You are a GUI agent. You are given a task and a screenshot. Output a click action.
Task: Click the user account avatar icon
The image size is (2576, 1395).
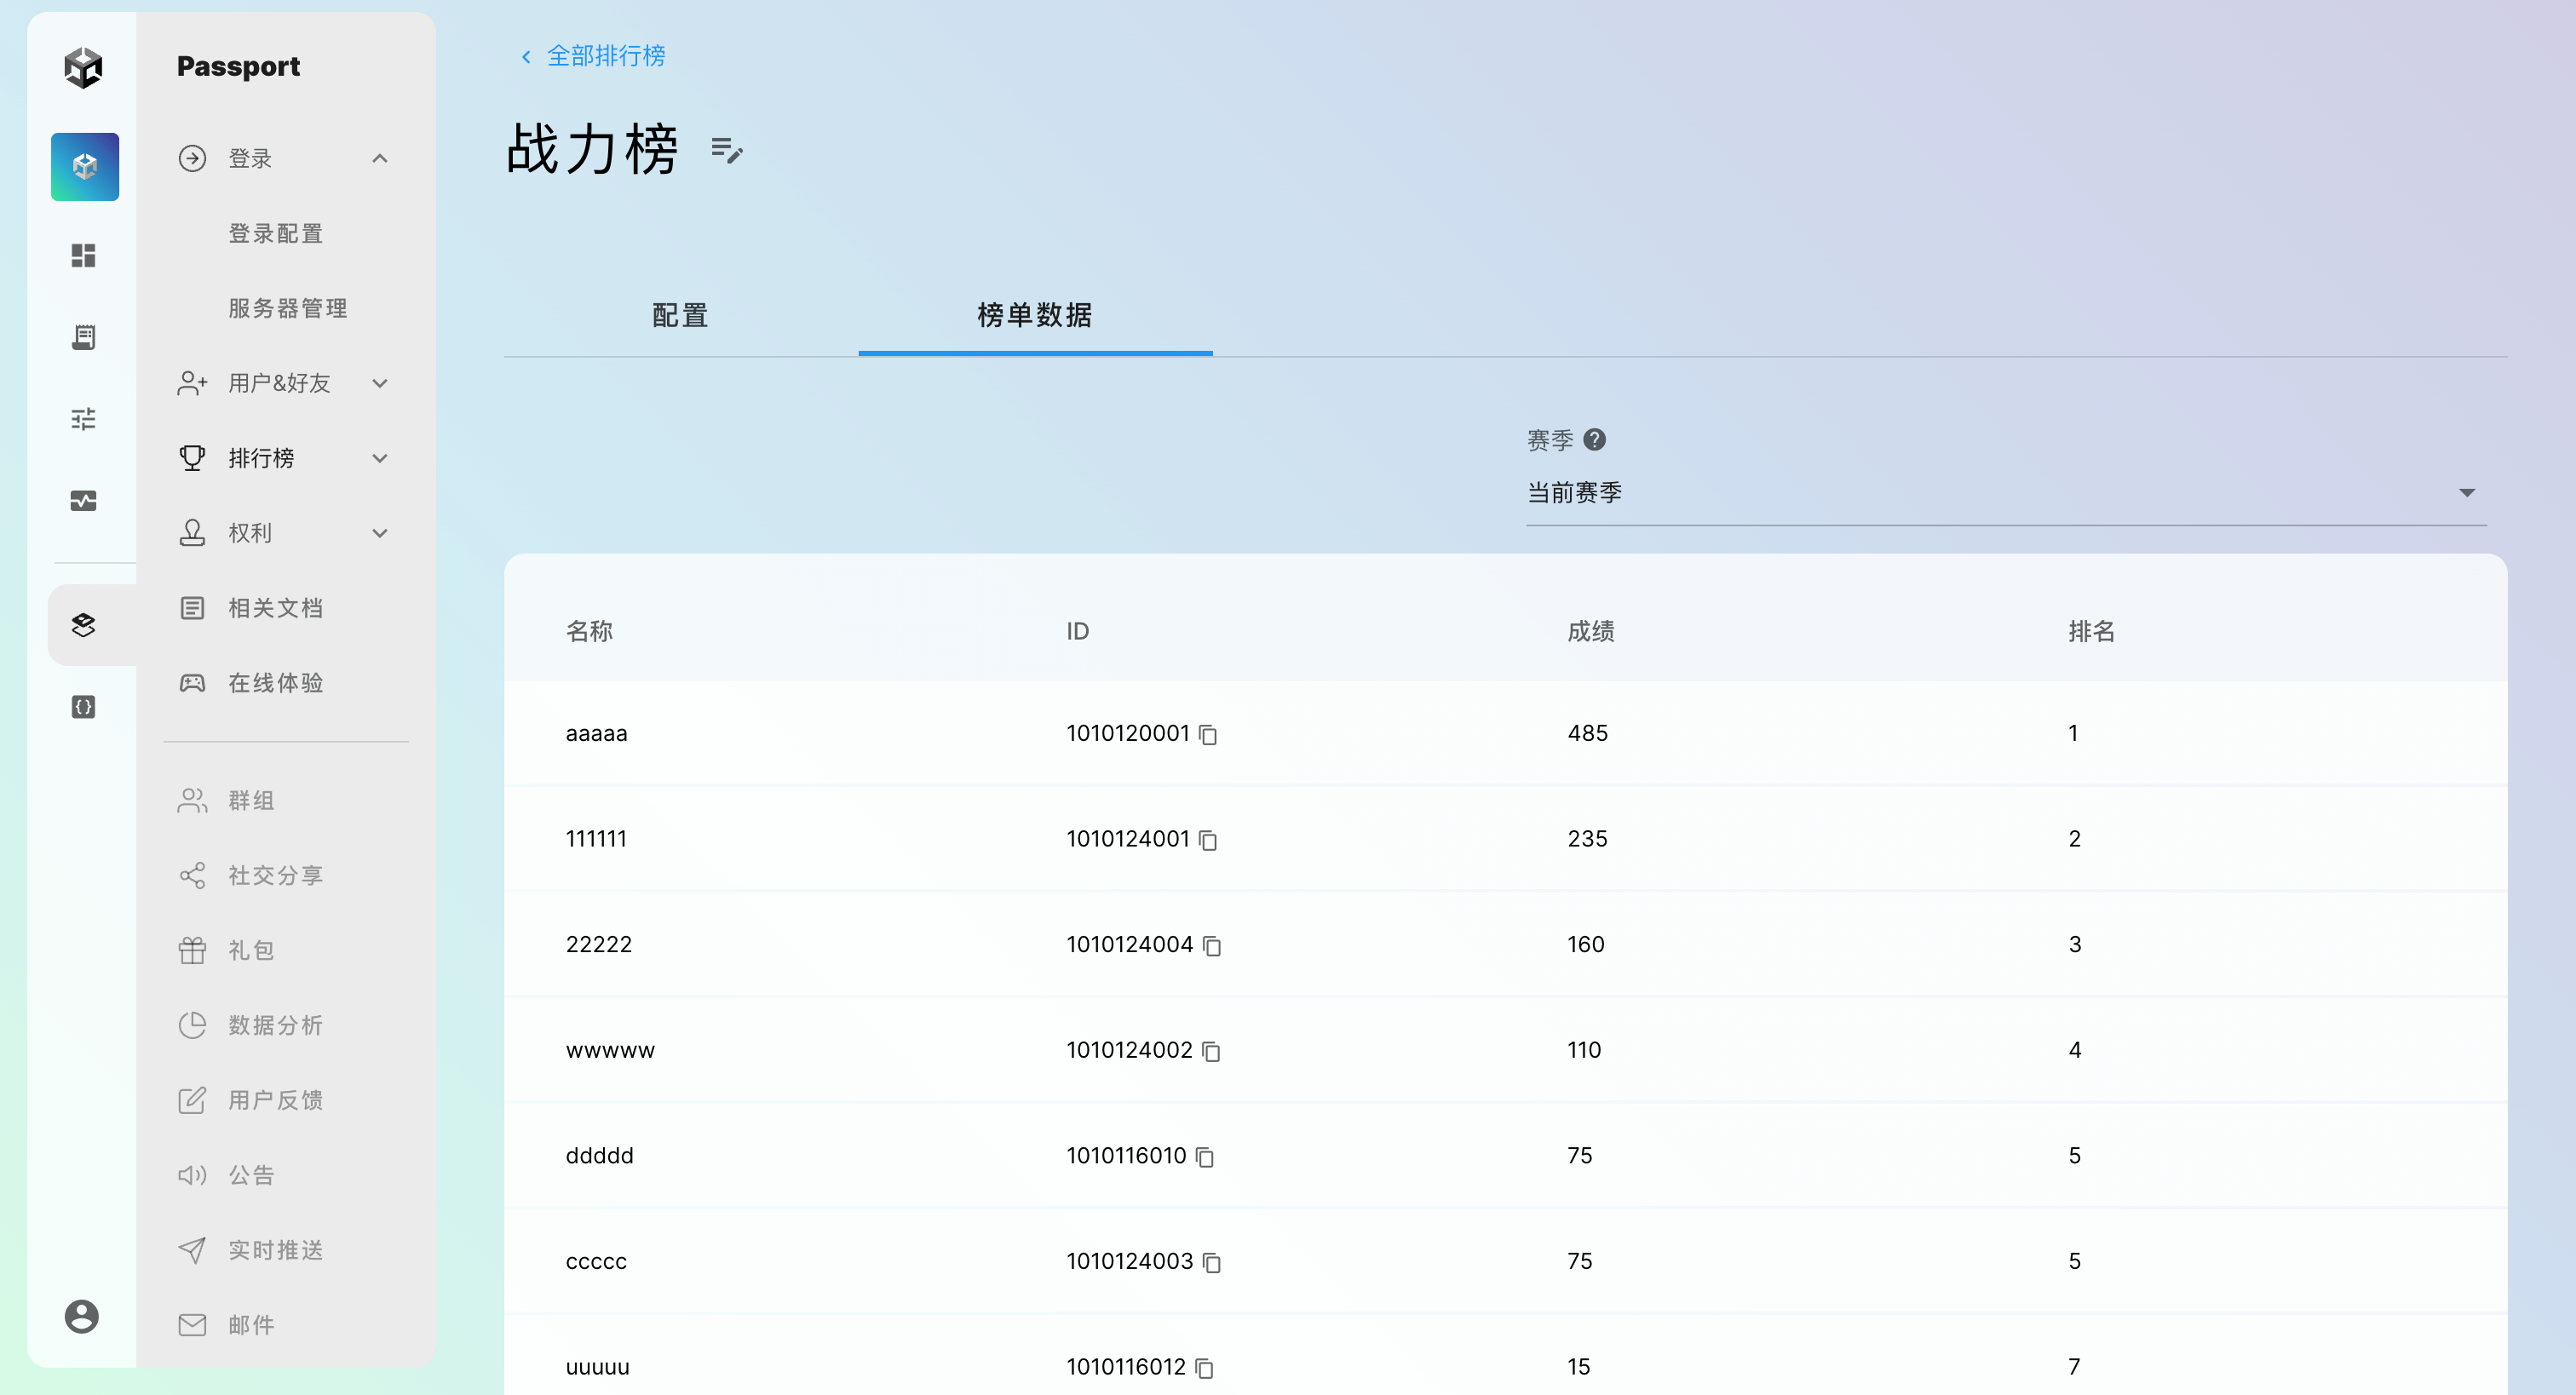coord(82,1316)
